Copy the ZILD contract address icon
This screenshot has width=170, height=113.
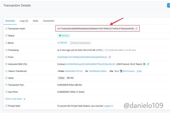coord(148,64)
